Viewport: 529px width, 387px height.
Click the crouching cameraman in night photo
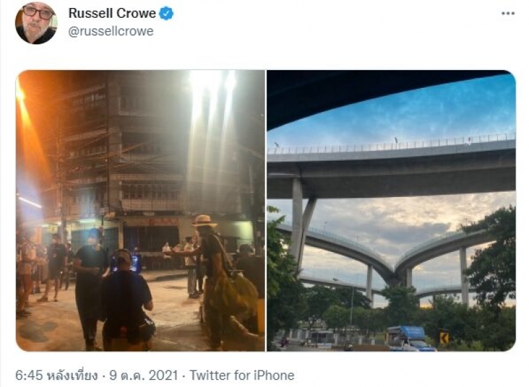click(x=128, y=300)
